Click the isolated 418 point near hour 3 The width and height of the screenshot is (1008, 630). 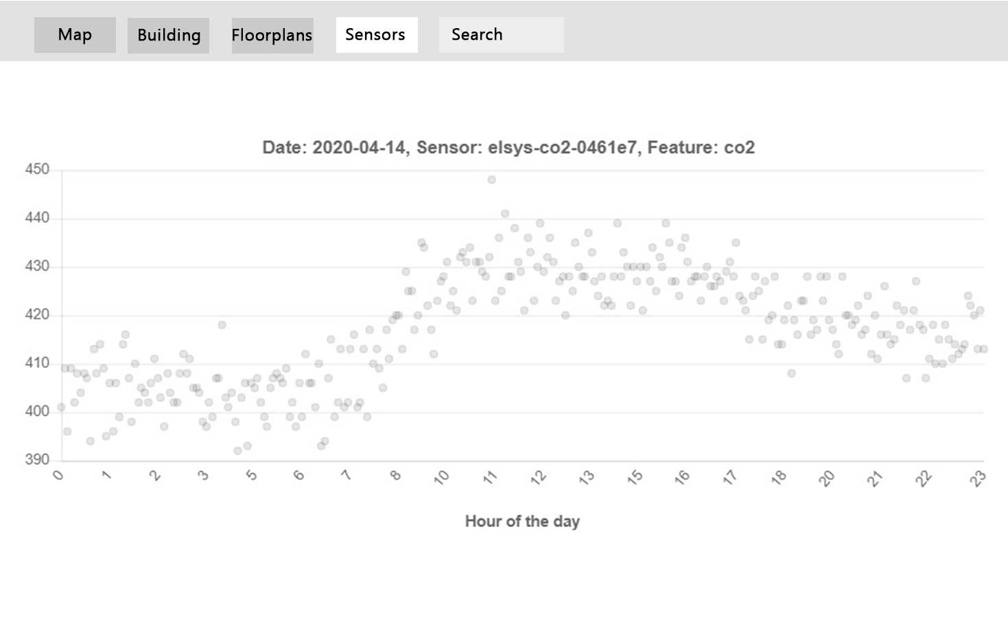[x=222, y=325]
